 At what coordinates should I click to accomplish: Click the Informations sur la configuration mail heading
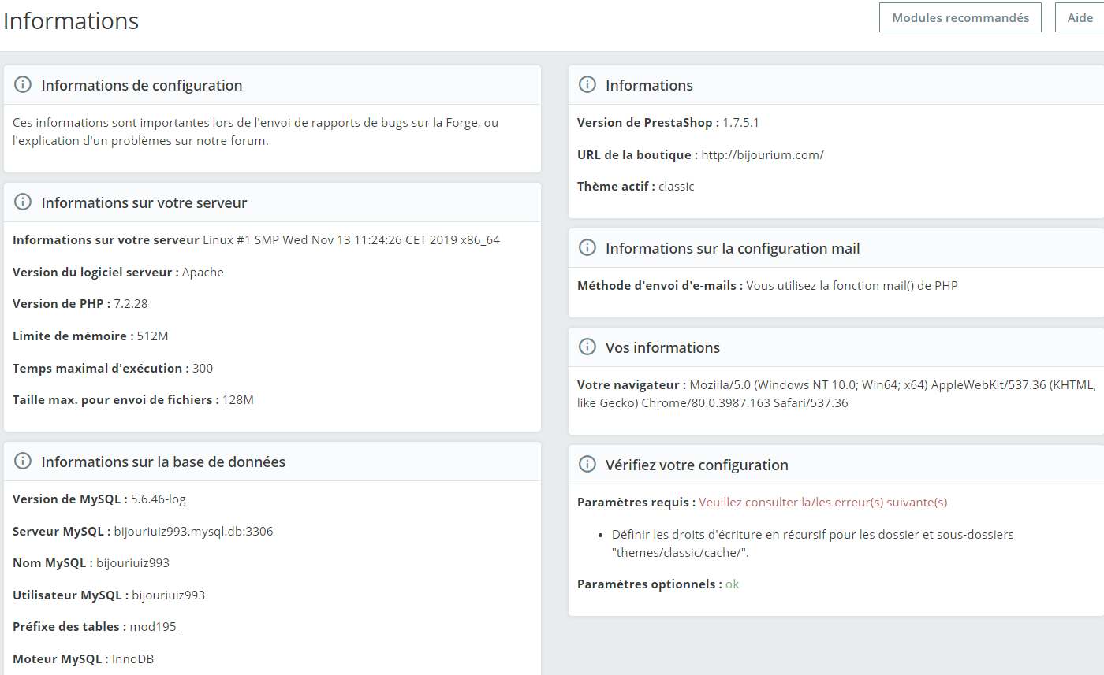tap(733, 248)
